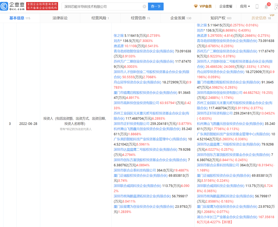Open 张之锦 link in after-change column
This screenshot has height=227, width=278.
202,25
